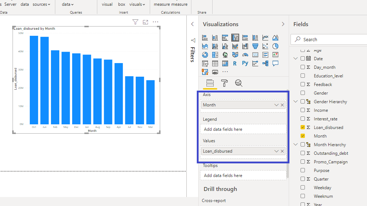Choose the scatter chart visualization

pyautogui.click(x=265, y=46)
